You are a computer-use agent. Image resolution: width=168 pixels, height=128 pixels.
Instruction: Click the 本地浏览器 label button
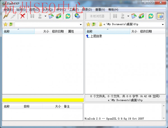pyautogui.click(x=97, y=16)
